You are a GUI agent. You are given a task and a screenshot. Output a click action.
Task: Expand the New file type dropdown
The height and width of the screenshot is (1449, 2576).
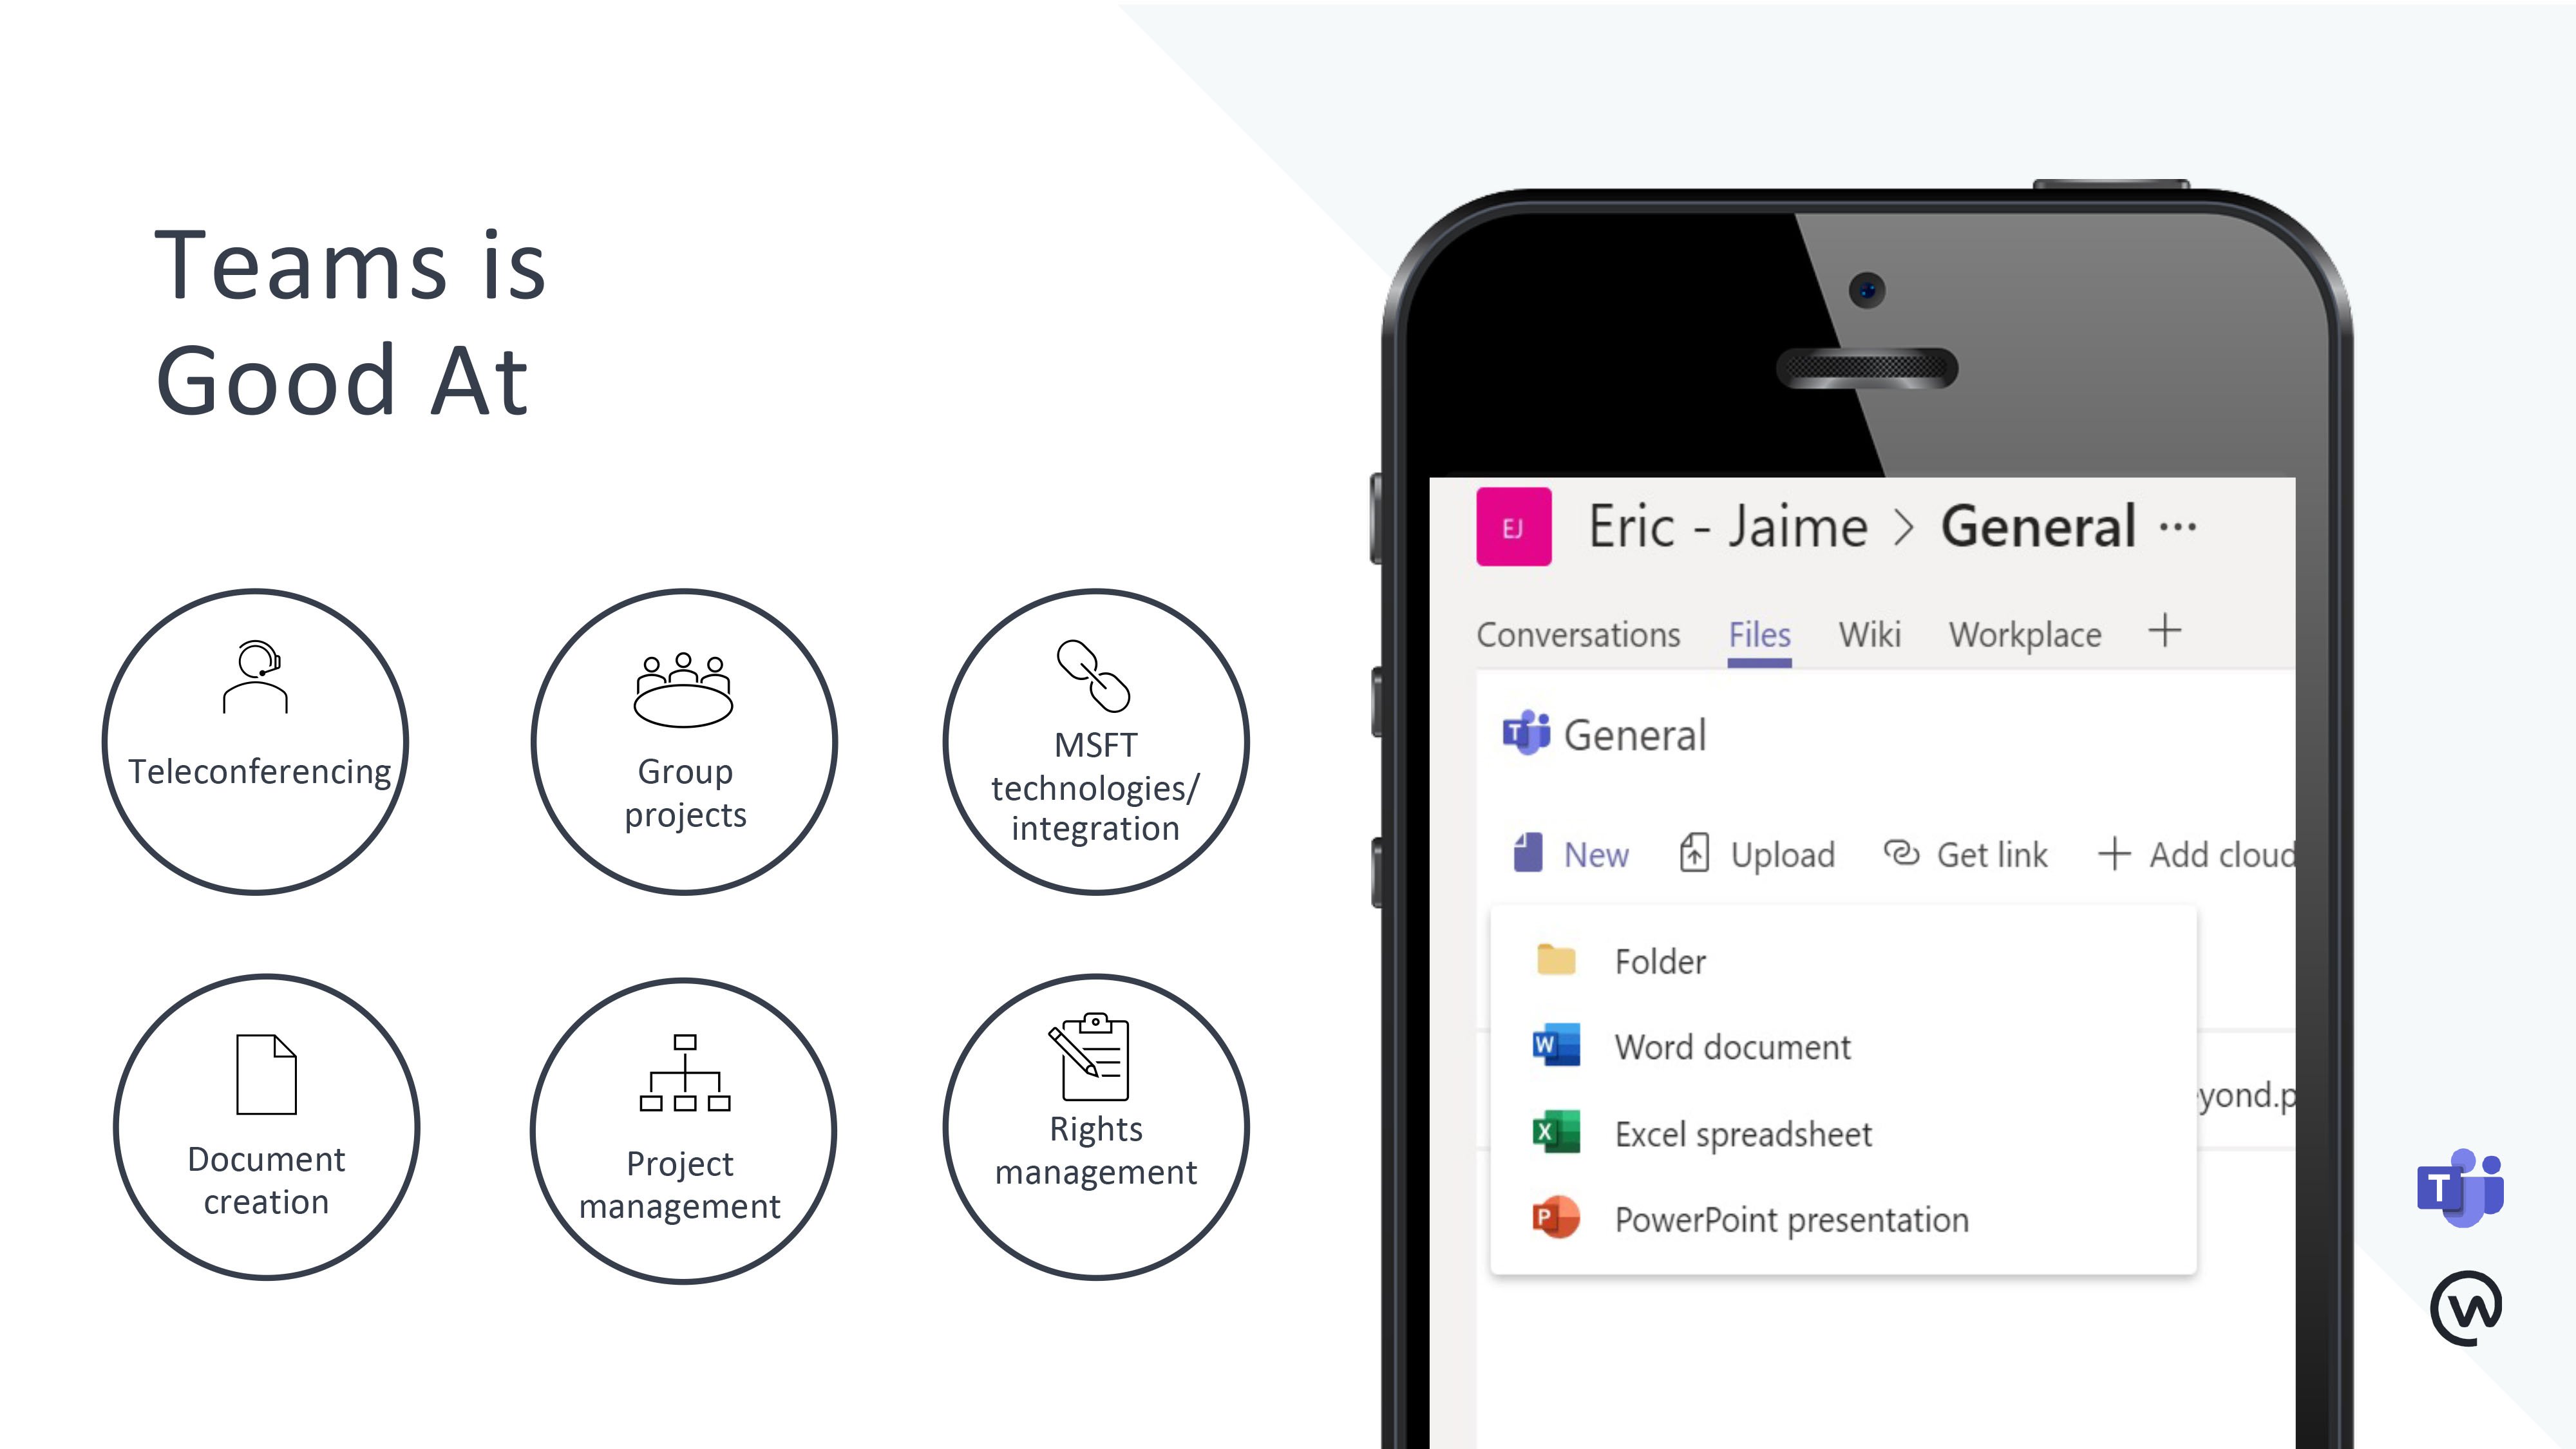1571,855
